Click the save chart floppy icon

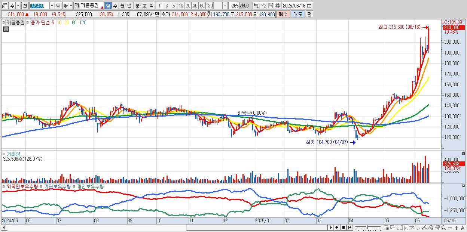271,6
